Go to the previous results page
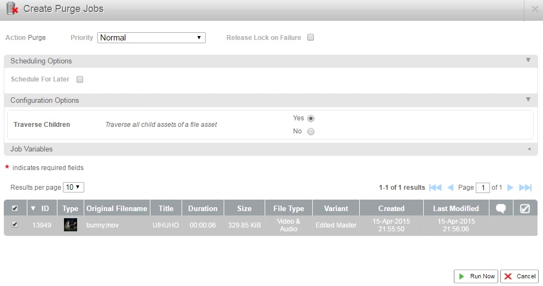Image resolution: width=543 pixels, height=286 pixels. 451,188
